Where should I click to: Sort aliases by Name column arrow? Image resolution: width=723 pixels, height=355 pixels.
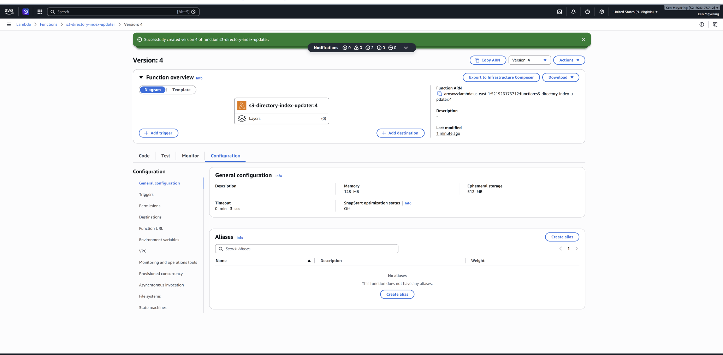309,261
